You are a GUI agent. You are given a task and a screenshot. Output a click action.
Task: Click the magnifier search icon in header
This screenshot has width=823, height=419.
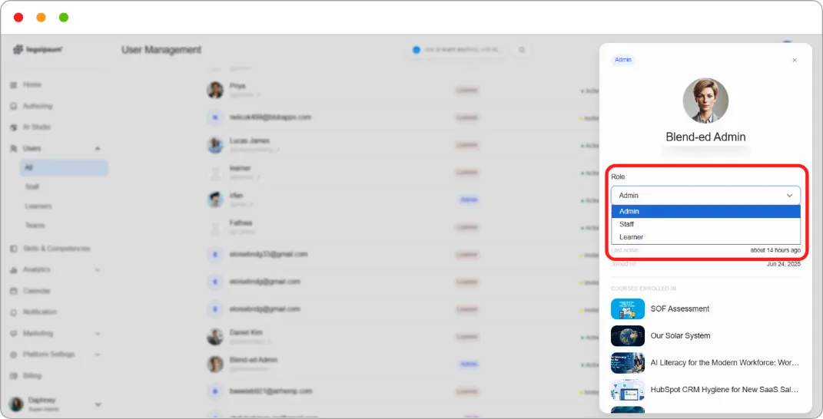coord(522,50)
